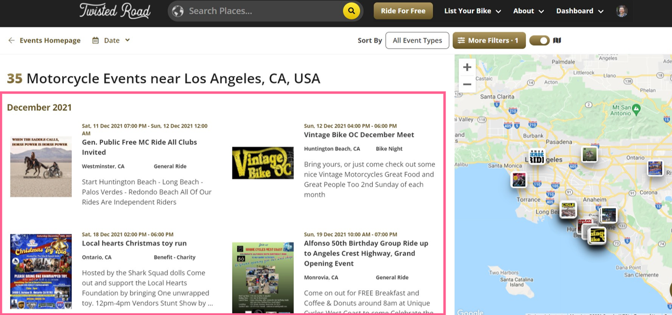
Task: Click the back arrow beside Events Homepage
Action: click(11, 41)
